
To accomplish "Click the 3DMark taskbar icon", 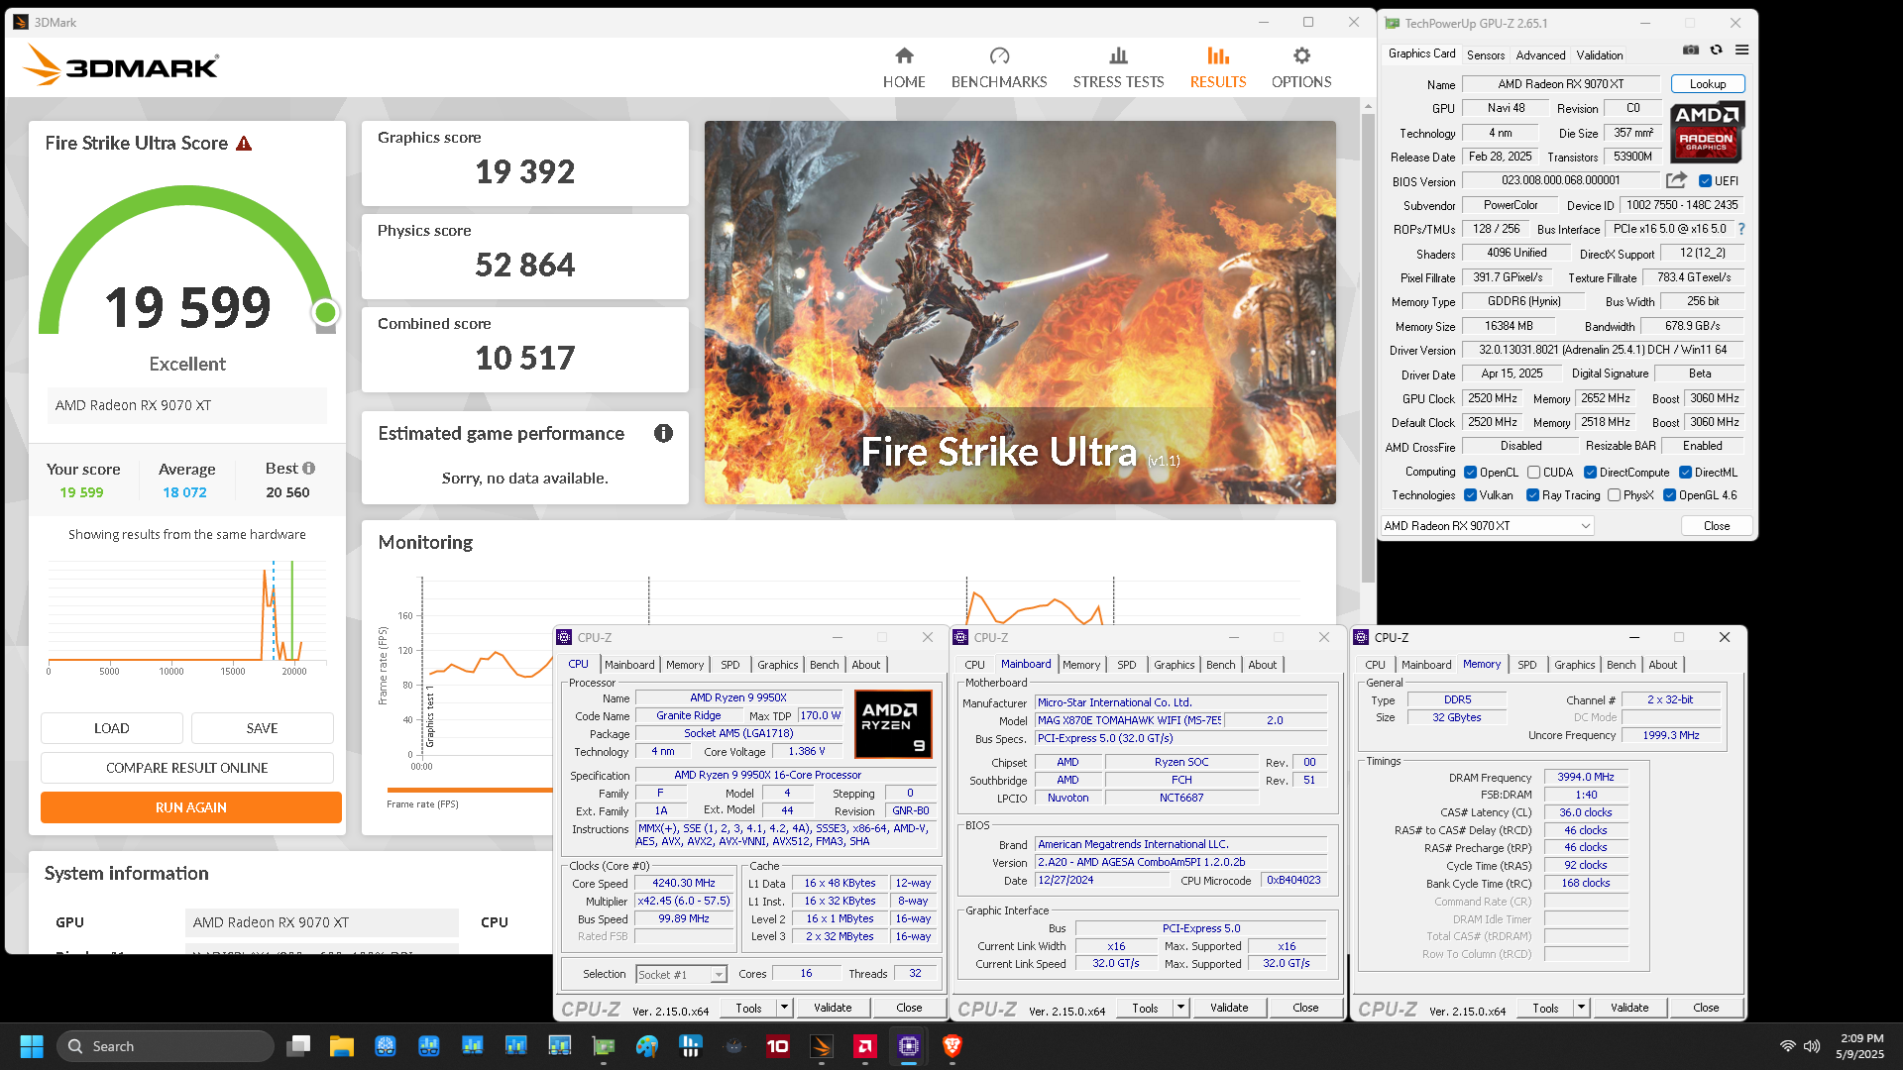I will [x=822, y=1046].
